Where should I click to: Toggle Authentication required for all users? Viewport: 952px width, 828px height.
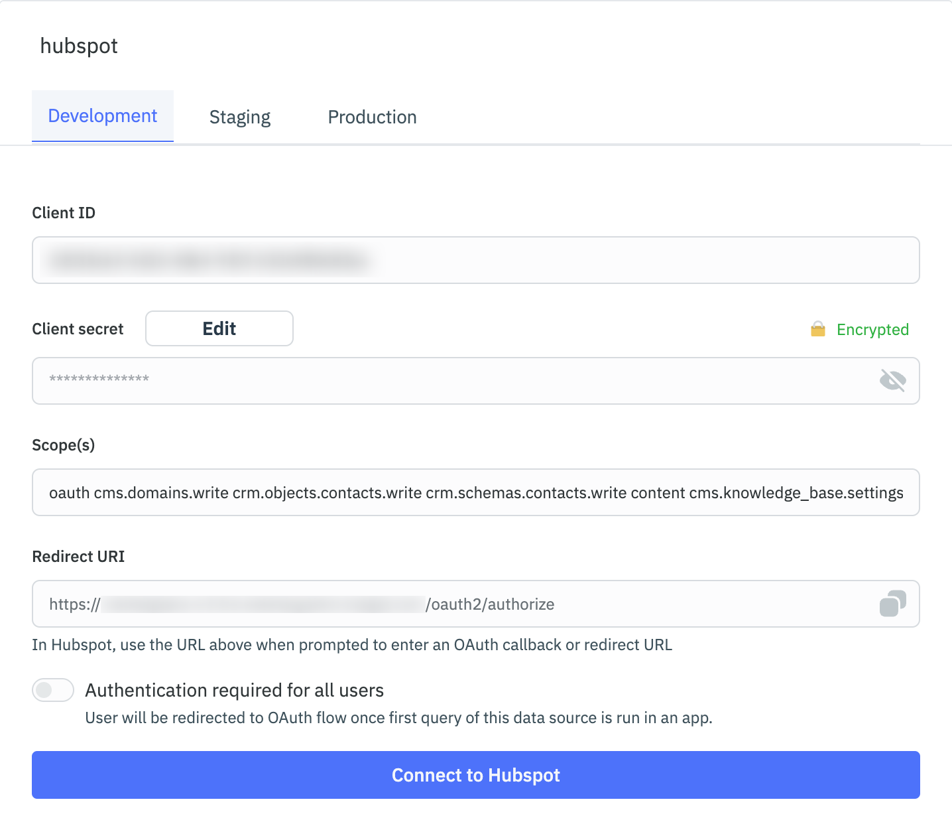(x=53, y=690)
